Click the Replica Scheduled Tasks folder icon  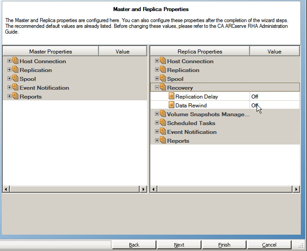pos(163,123)
